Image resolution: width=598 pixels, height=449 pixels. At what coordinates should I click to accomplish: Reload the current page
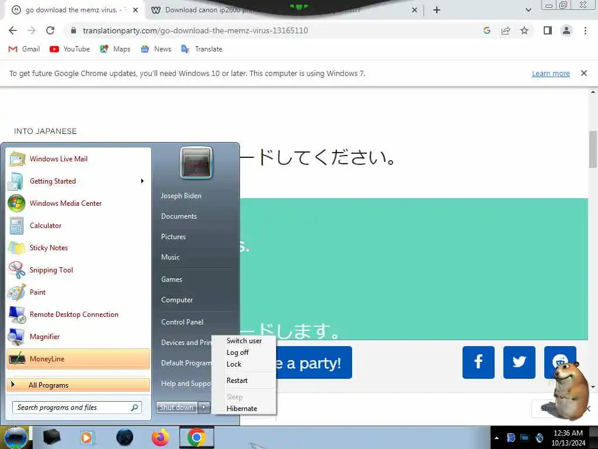[x=50, y=30]
